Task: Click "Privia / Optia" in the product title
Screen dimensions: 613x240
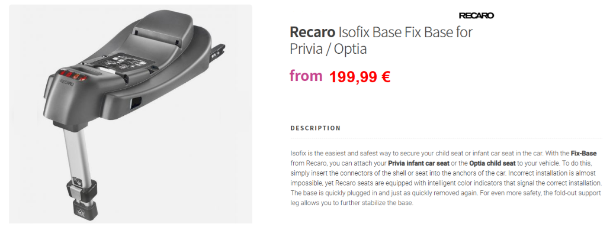Action: point(328,50)
